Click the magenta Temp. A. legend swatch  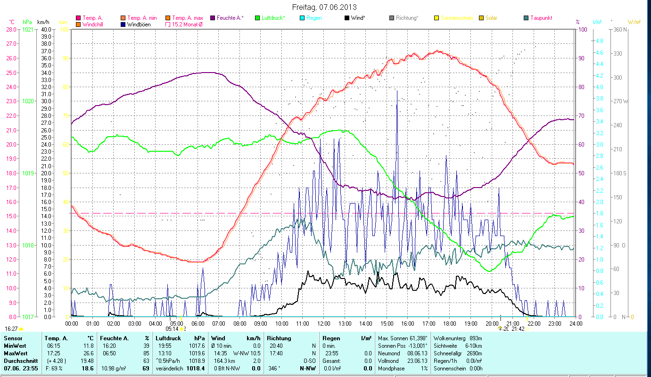coord(78,18)
